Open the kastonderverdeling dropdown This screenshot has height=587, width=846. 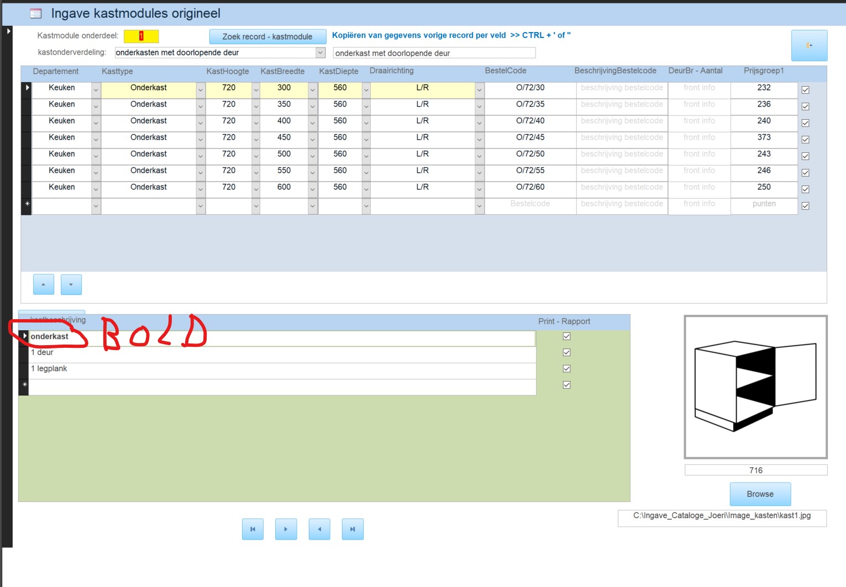[x=321, y=52]
